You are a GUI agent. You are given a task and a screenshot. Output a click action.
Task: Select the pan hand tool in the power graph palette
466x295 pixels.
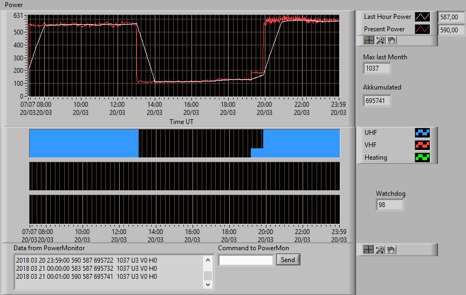point(391,40)
